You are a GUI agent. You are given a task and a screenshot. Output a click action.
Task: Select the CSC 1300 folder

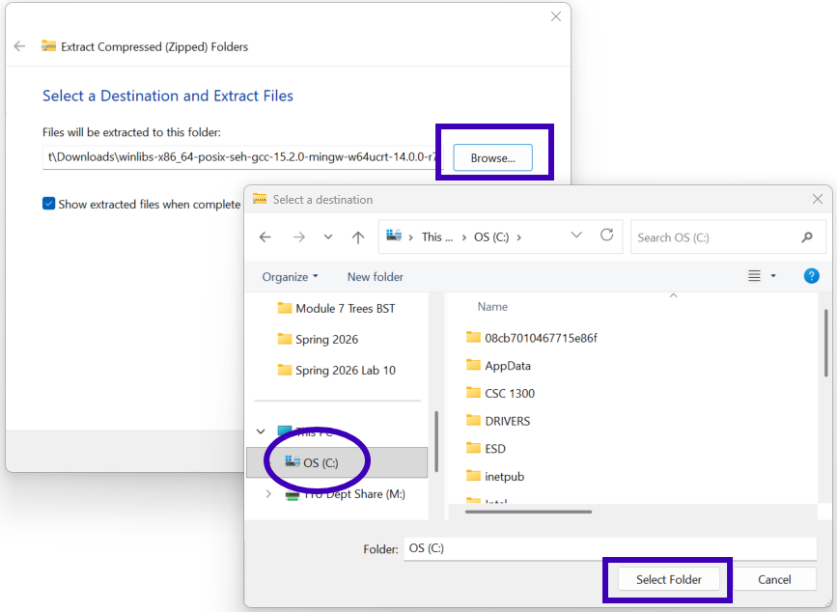[509, 393]
